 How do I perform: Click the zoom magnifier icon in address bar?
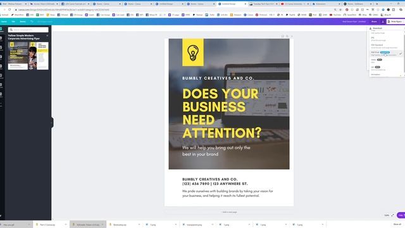tap(335, 9)
